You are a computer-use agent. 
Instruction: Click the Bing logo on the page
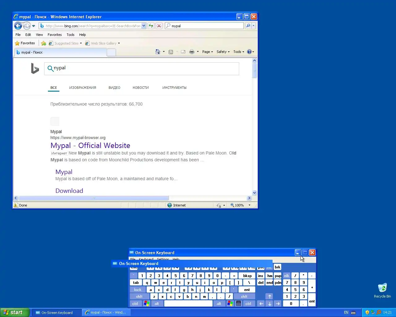point(35,68)
